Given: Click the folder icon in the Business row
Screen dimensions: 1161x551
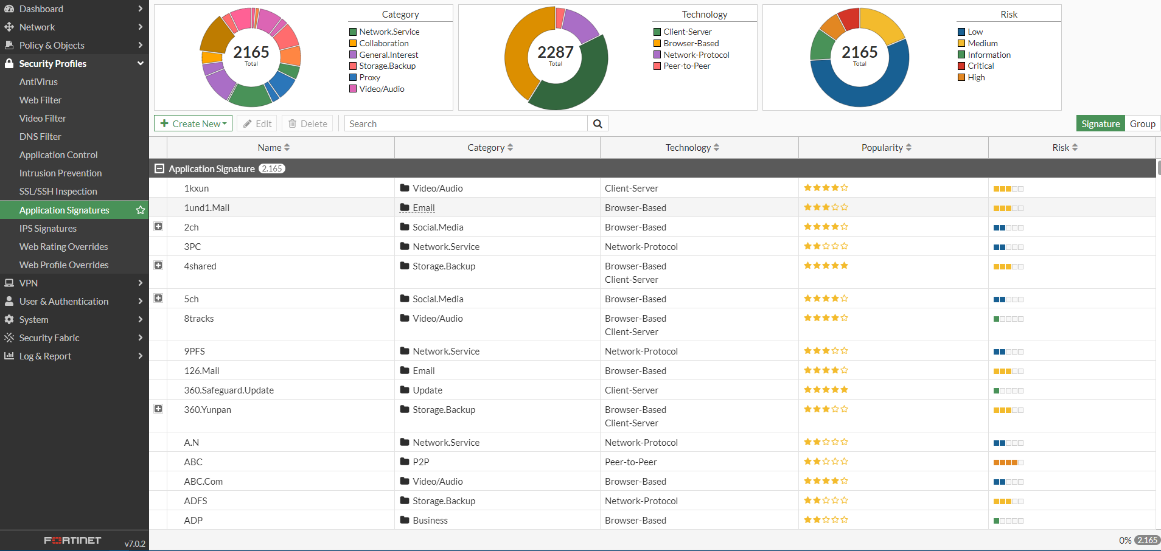Looking at the screenshot, I should coord(405,521).
